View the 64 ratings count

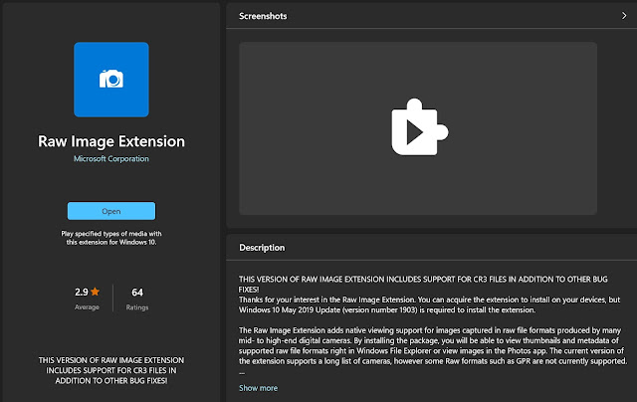(x=137, y=292)
